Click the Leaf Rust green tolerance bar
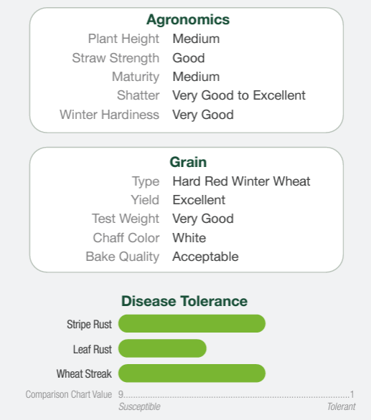This screenshot has height=420, width=371. pyautogui.click(x=162, y=348)
